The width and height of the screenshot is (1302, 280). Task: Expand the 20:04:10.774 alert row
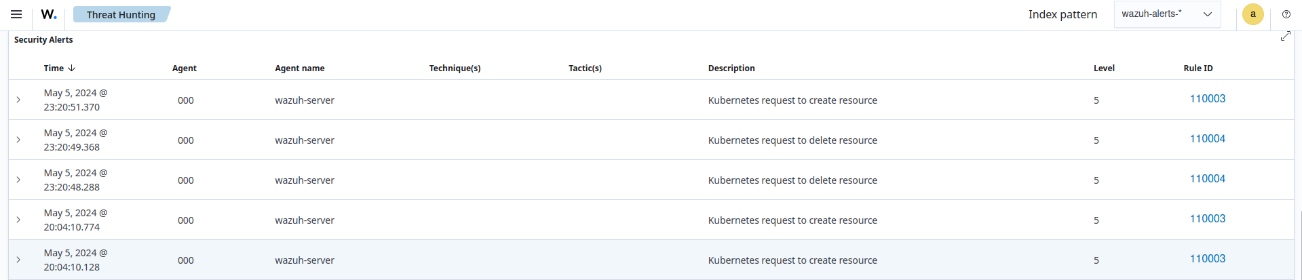tap(18, 220)
